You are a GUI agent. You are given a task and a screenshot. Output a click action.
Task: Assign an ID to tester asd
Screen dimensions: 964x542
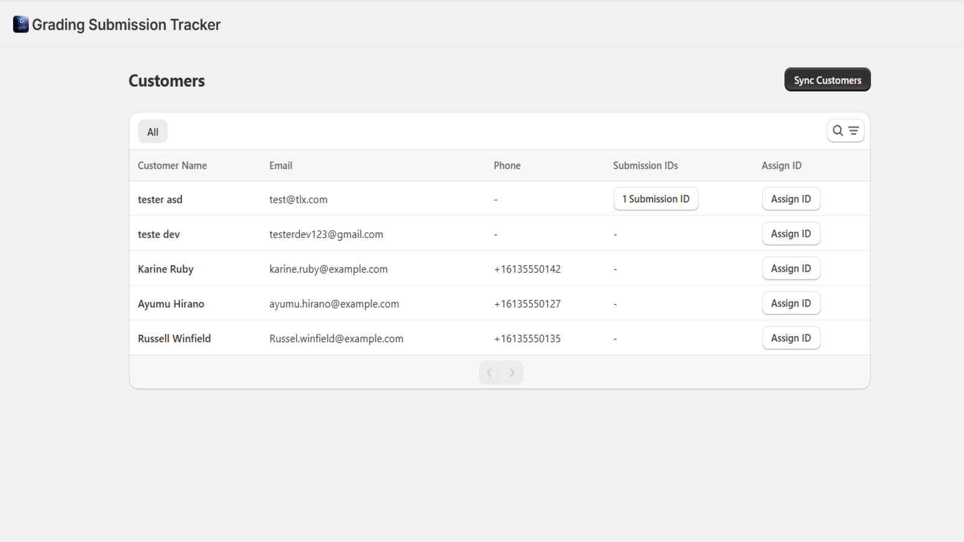coord(791,199)
